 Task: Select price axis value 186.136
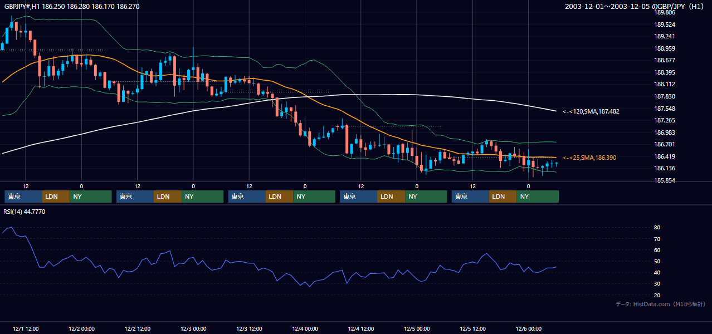pyautogui.click(x=664, y=168)
